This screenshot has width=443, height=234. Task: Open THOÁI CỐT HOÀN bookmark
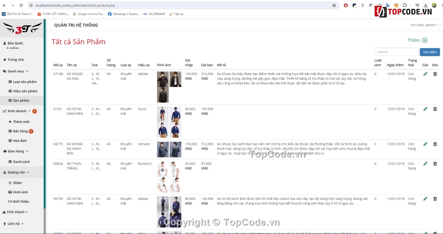tap(53, 14)
